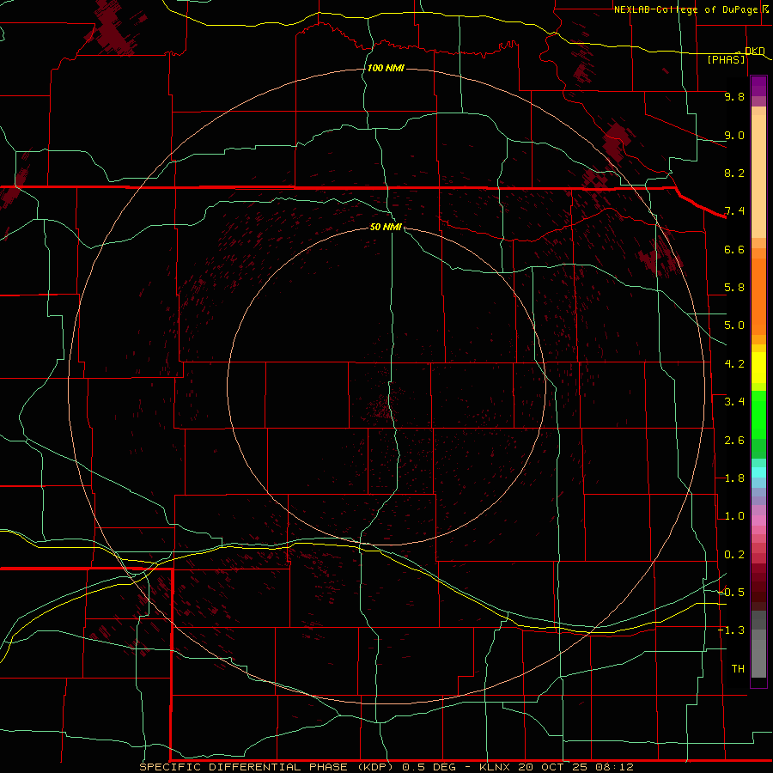Click the "NEXLAB-College of DuPage" text
The height and width of the screenshot is (773, 773).
click(x=685, y=9)
